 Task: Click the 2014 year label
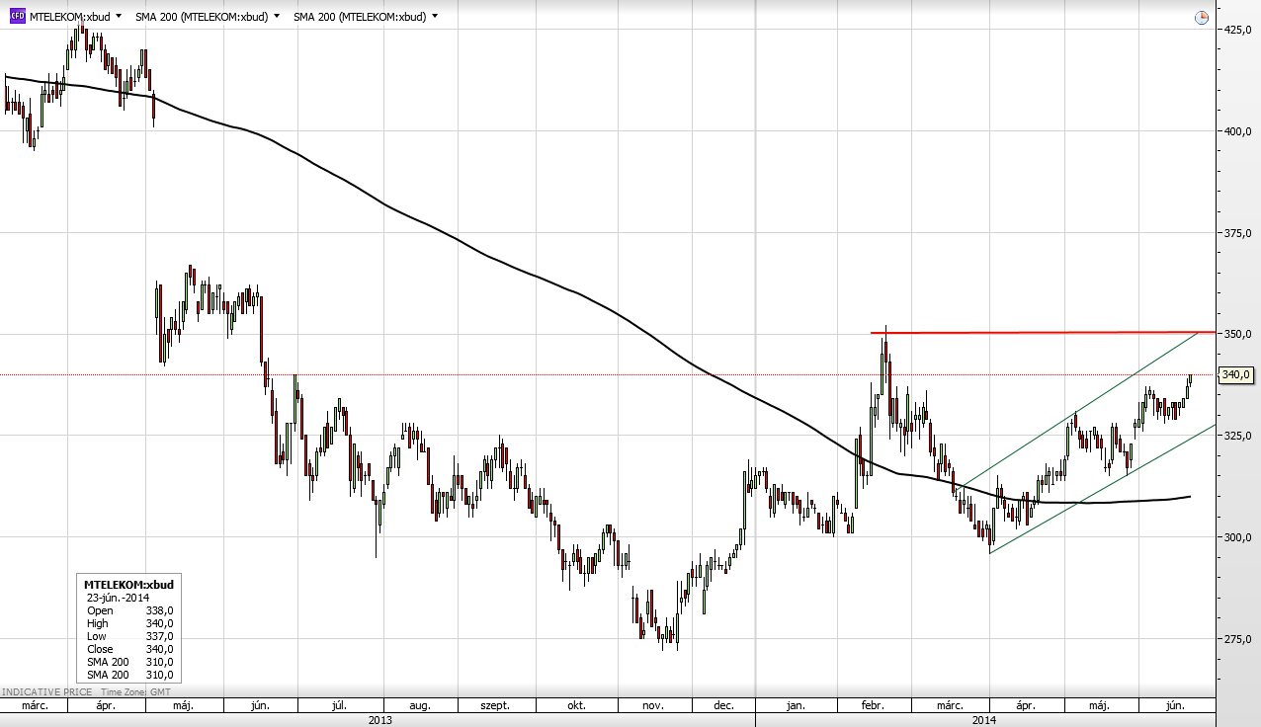[984, 720]
